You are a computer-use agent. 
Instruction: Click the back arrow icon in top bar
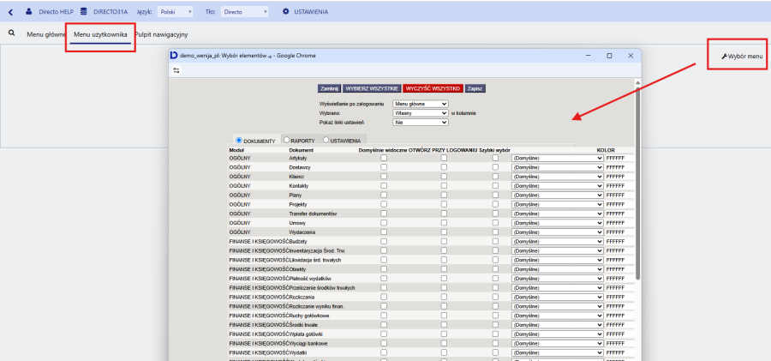11,12
